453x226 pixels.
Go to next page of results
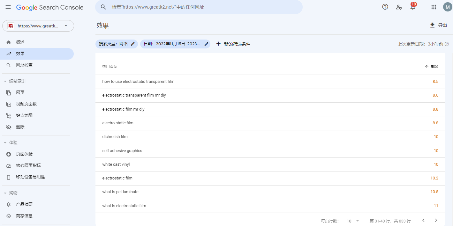point(436,221)
